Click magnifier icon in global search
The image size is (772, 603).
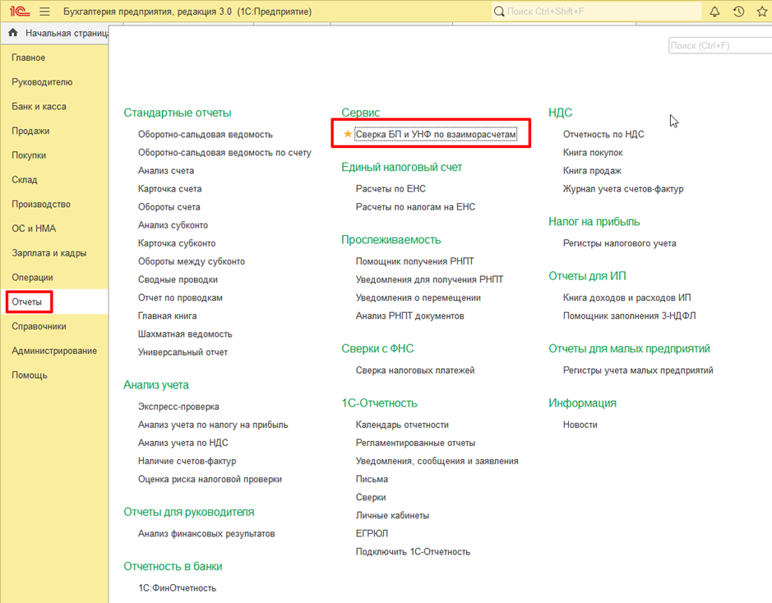pyautogui.click(x=499, y=12)
